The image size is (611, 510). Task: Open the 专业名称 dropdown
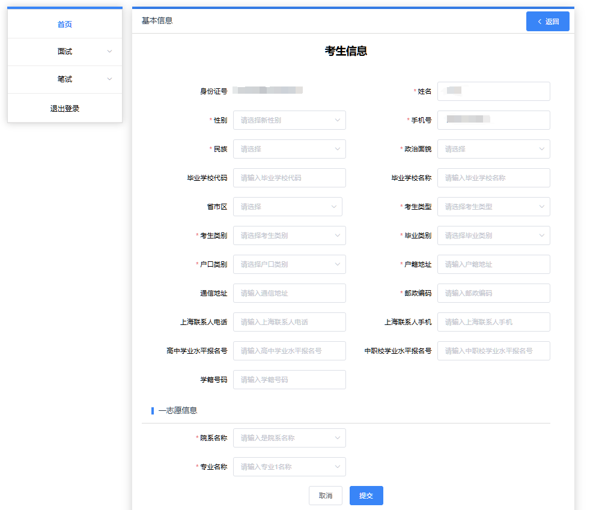point(289,467)
